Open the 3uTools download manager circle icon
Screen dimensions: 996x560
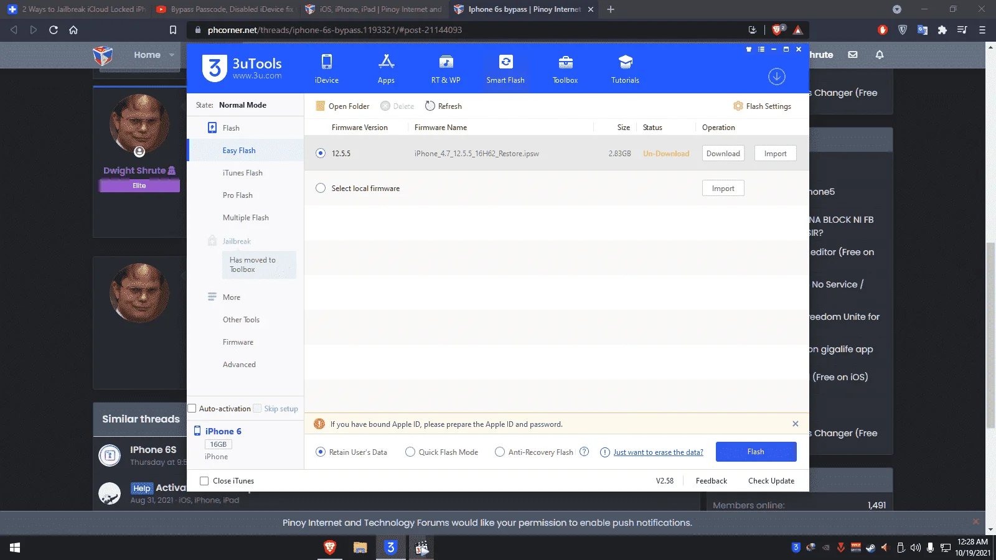pos(776,77)
